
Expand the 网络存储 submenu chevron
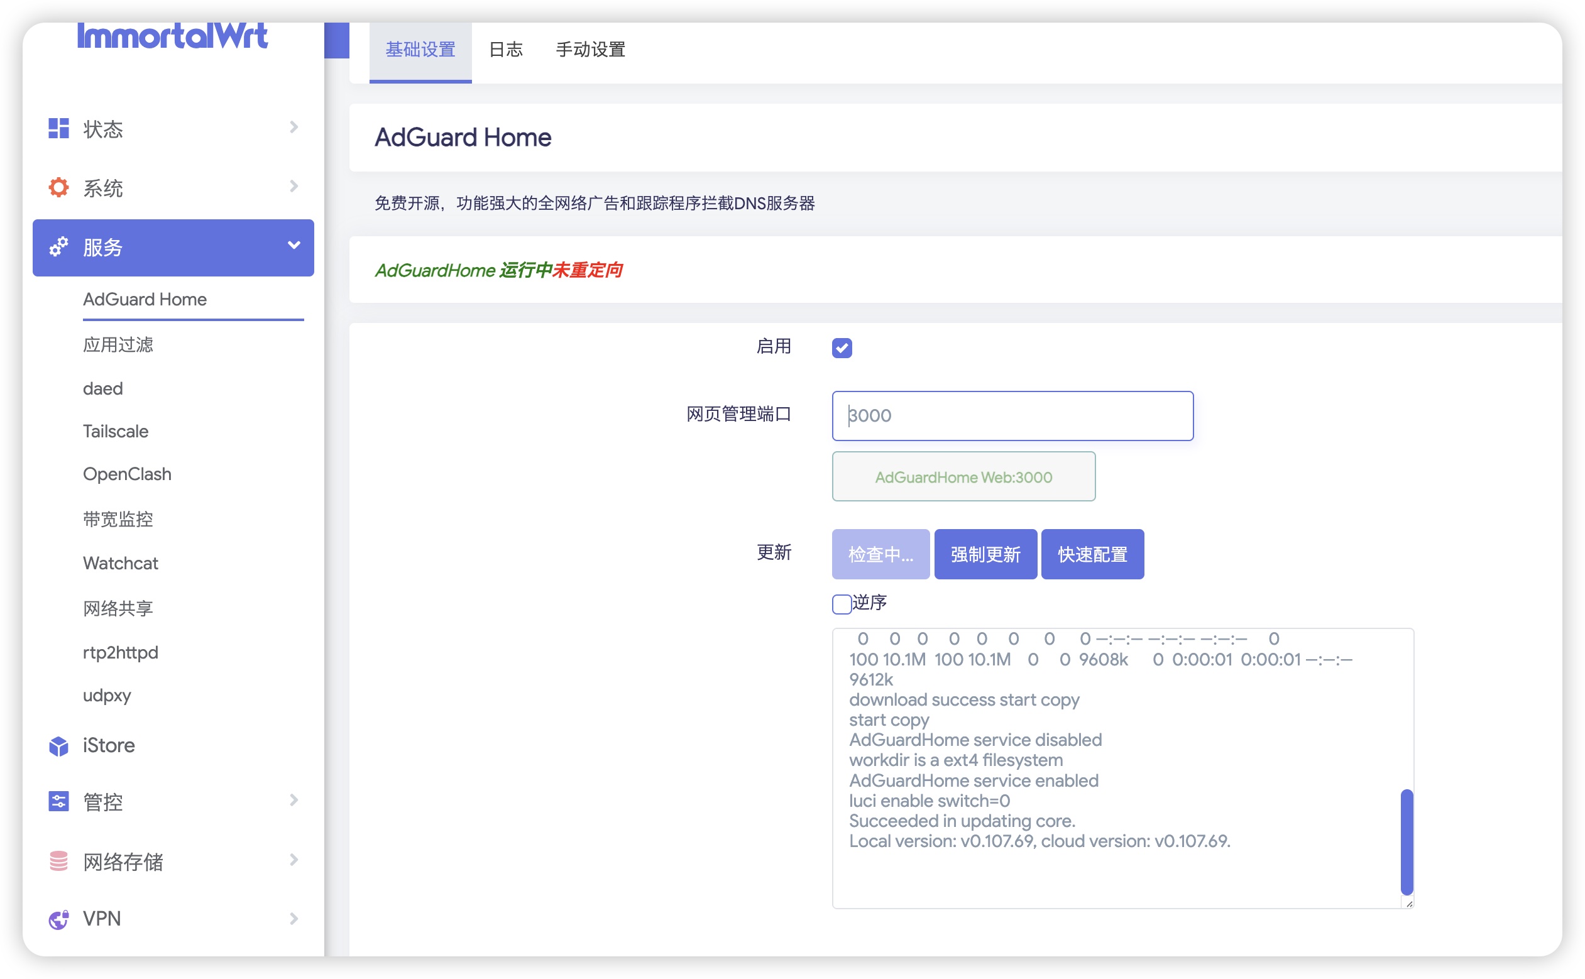coord(294,860)
